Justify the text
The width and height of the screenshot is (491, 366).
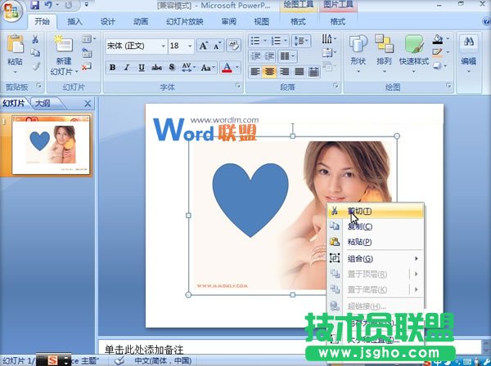pyautogui.click(x=299, y=72)
